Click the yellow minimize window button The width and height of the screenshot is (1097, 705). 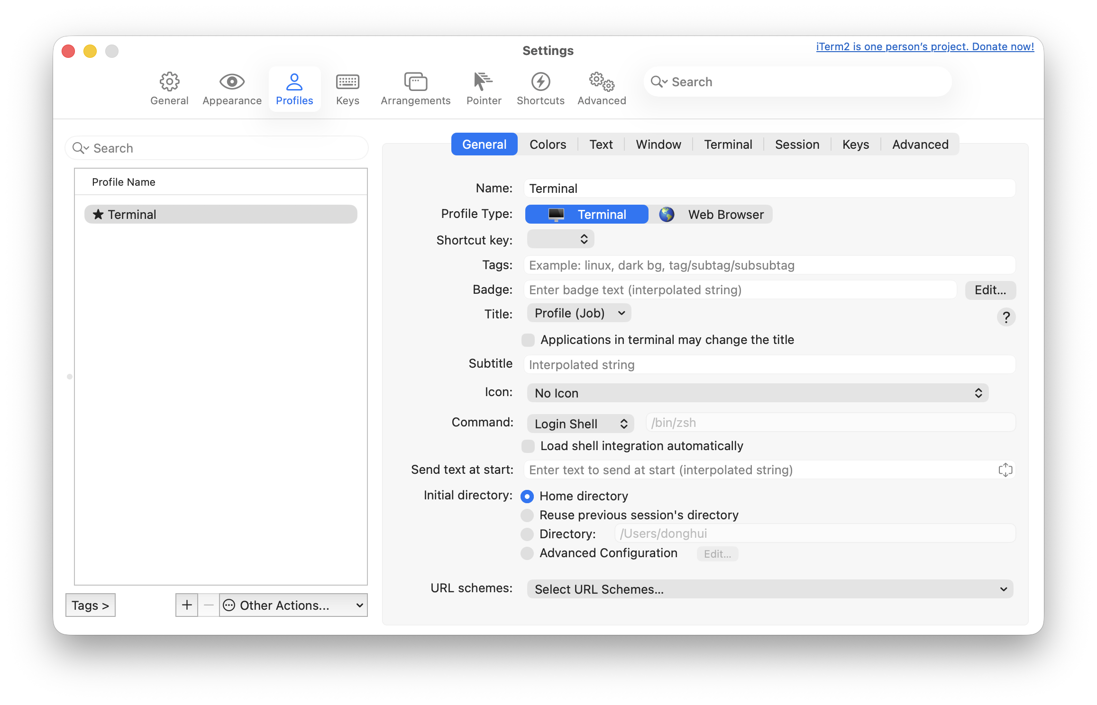coord(90,51)
